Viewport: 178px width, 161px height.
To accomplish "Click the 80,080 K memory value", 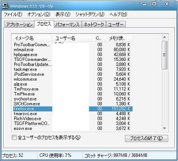I will tap(122, 50).
